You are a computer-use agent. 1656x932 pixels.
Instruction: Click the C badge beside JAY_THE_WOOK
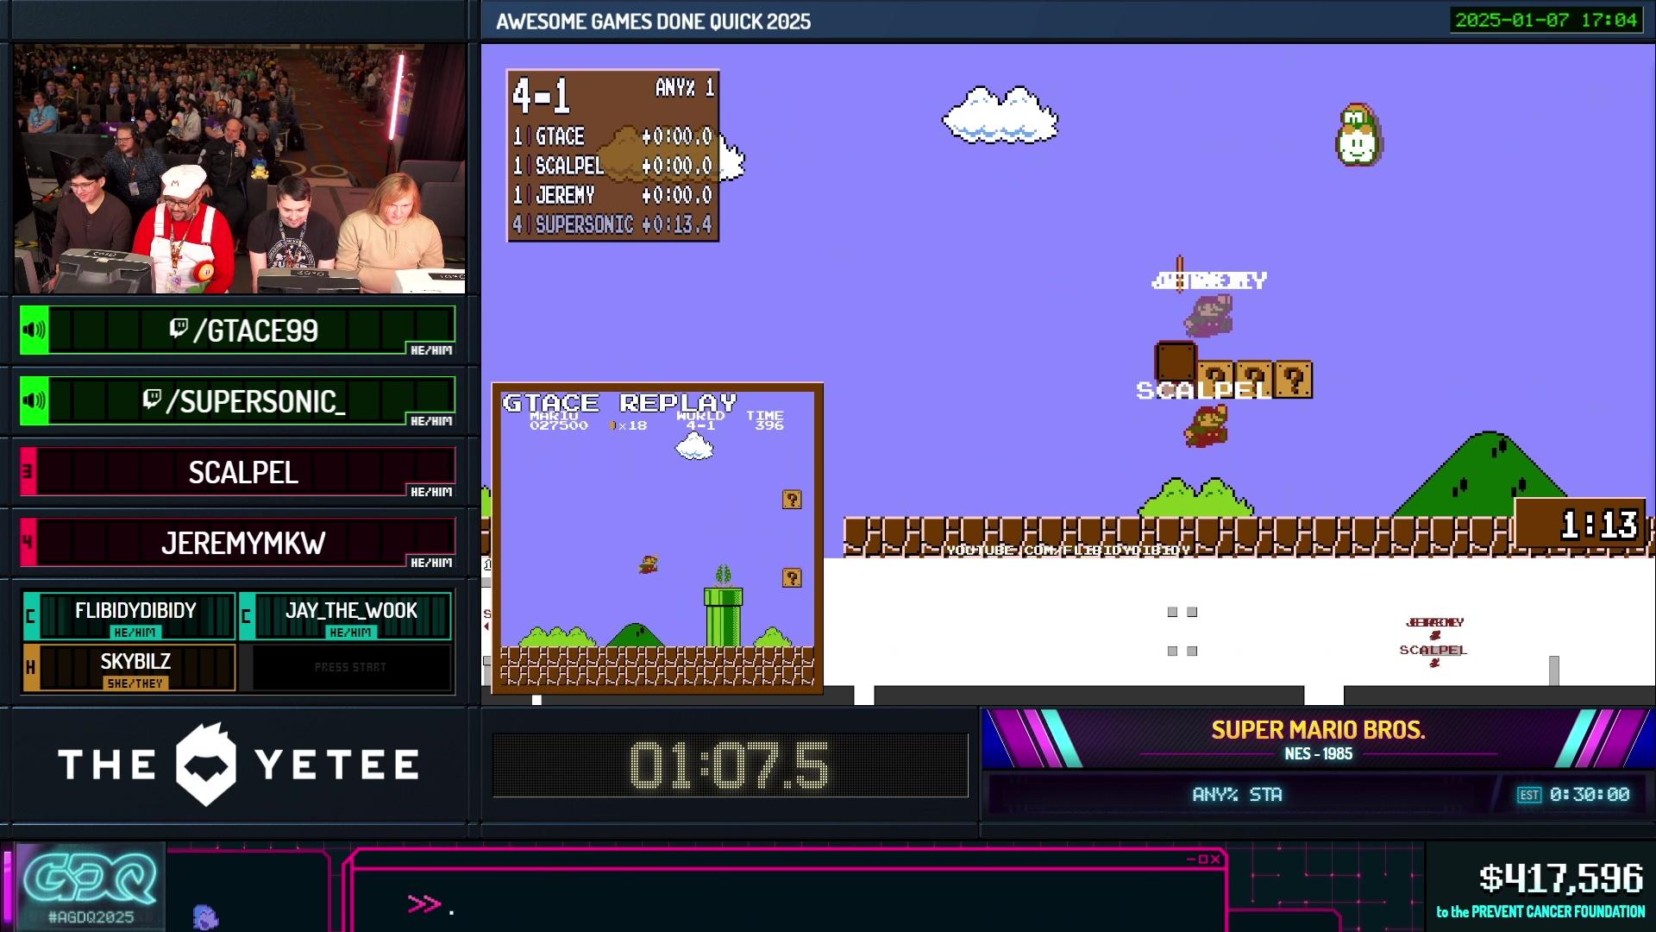(247, 616)
